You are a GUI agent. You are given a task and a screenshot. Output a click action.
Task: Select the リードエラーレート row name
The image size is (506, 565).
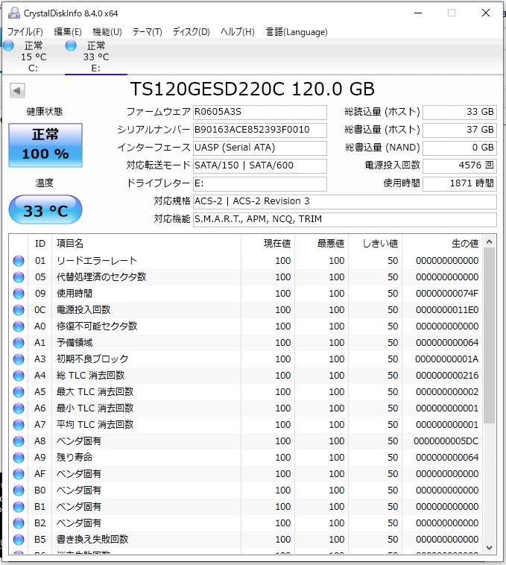(x=97, y=261)
